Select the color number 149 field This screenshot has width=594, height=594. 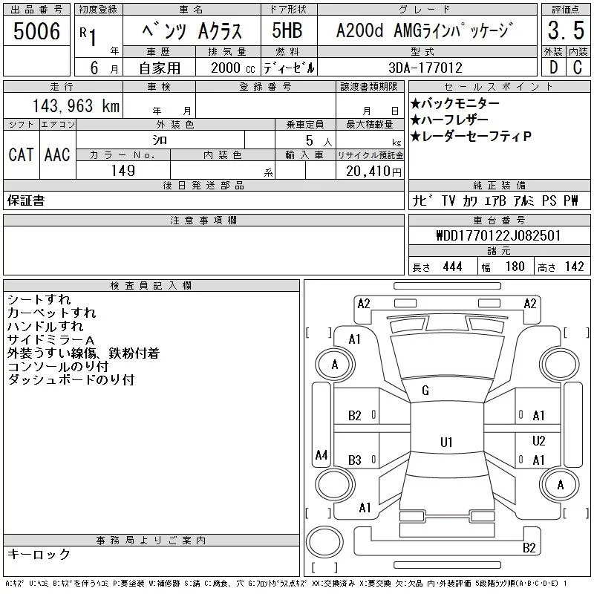pyautogui.click(x=123, y=171)
